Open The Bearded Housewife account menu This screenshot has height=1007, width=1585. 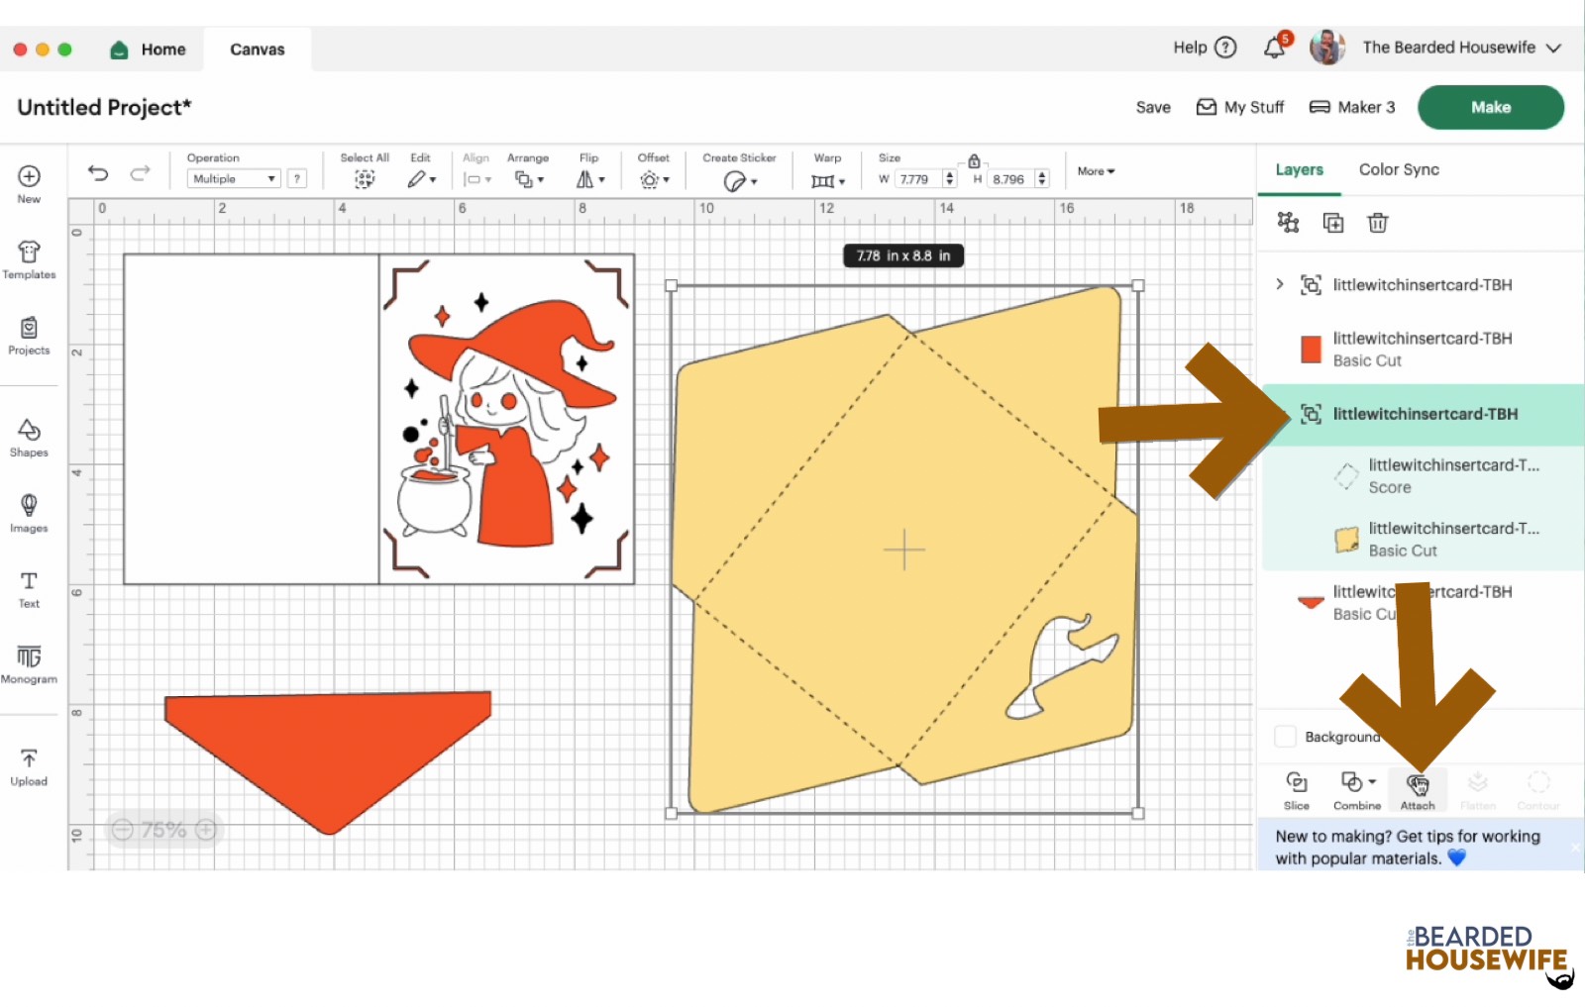[1461, 48]
